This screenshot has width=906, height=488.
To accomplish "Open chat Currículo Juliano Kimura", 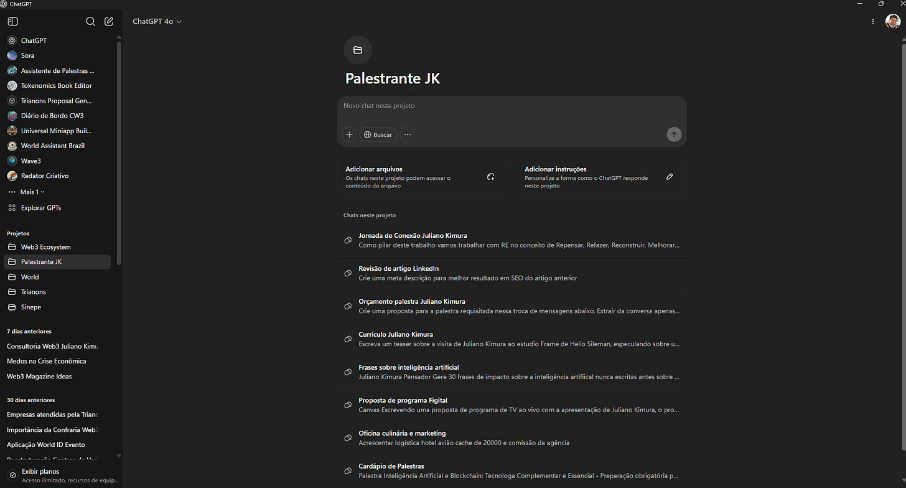I will [x=512, y=339].
